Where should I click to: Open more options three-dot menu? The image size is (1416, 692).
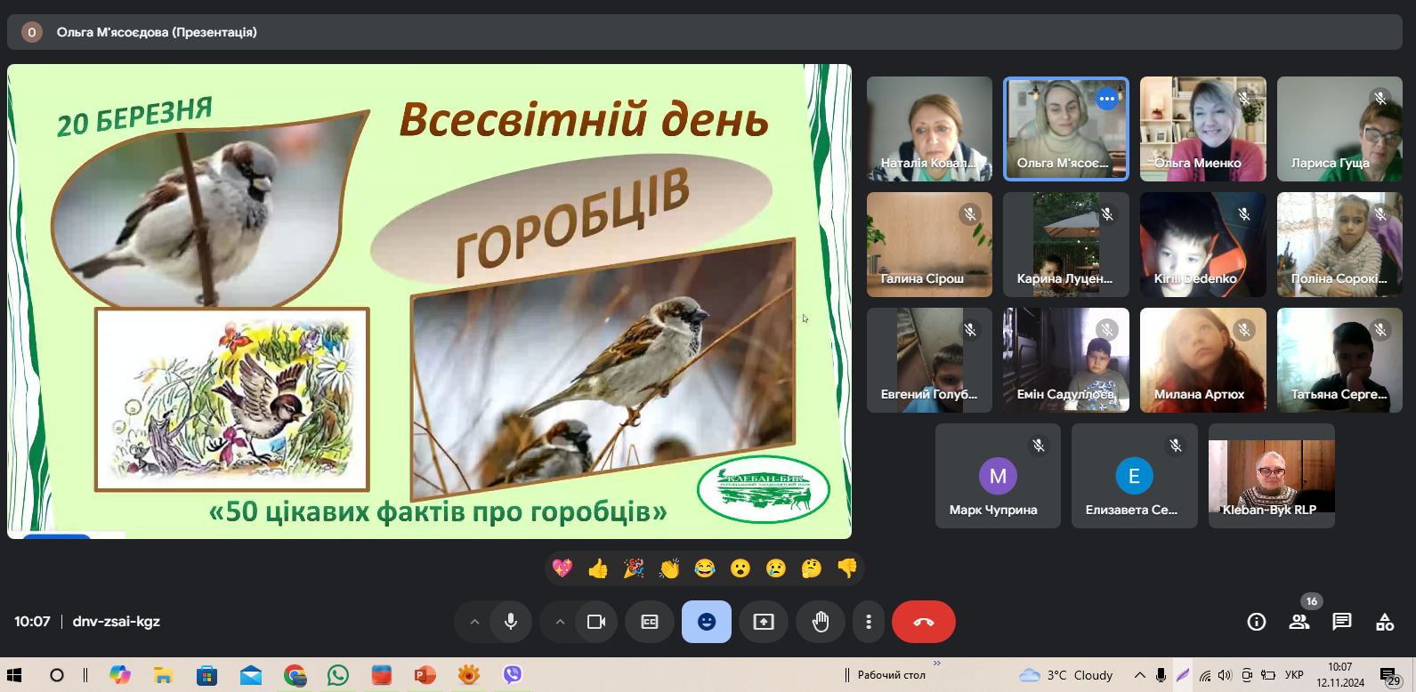tap(869, 622)
